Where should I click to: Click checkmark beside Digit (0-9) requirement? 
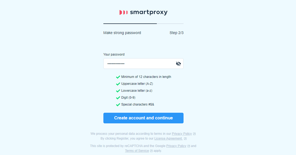point(118,98)
